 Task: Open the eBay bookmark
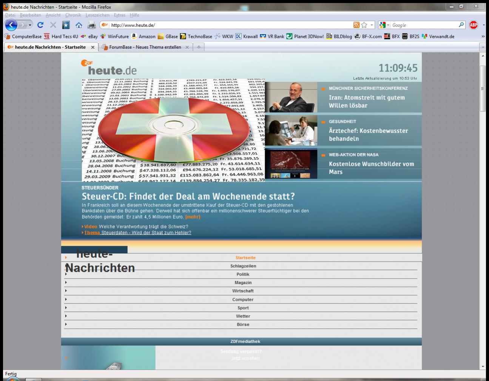click(89, 37)
